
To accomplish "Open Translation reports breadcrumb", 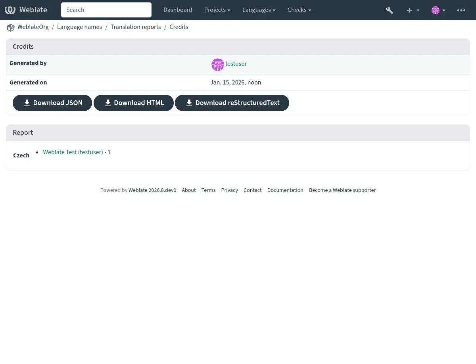I will 136,27.
